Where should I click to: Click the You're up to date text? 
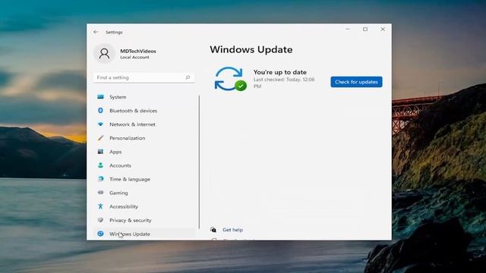280,72
